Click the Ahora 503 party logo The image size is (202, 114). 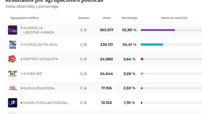point(12,74)
